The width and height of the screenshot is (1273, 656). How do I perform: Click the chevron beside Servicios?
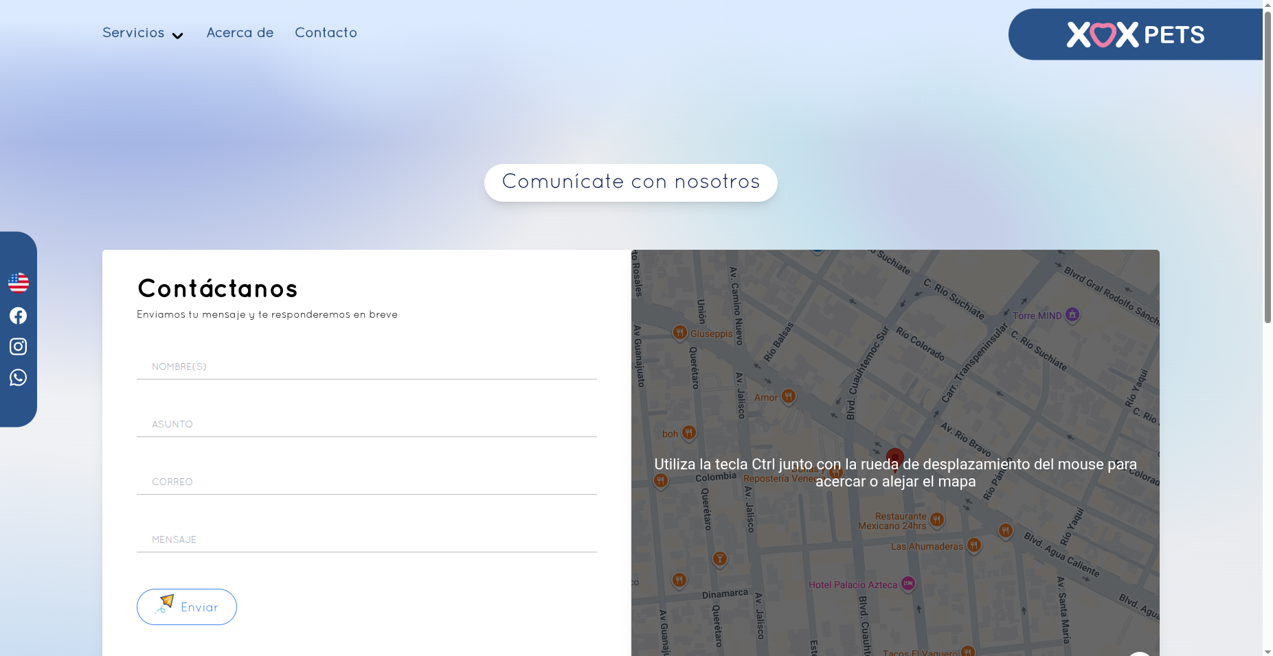coord(177,36)
